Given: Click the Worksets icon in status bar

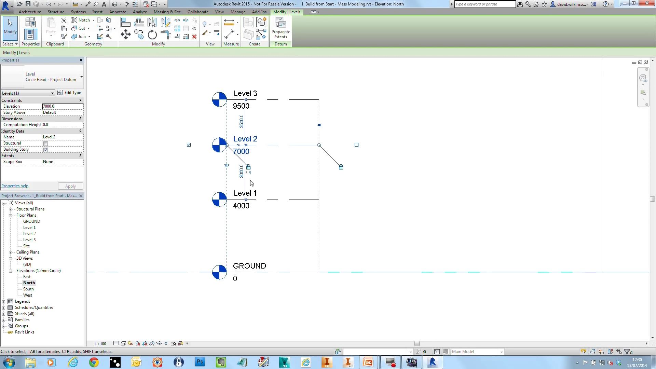Looking at the screenshot, I should pos(338,352).
